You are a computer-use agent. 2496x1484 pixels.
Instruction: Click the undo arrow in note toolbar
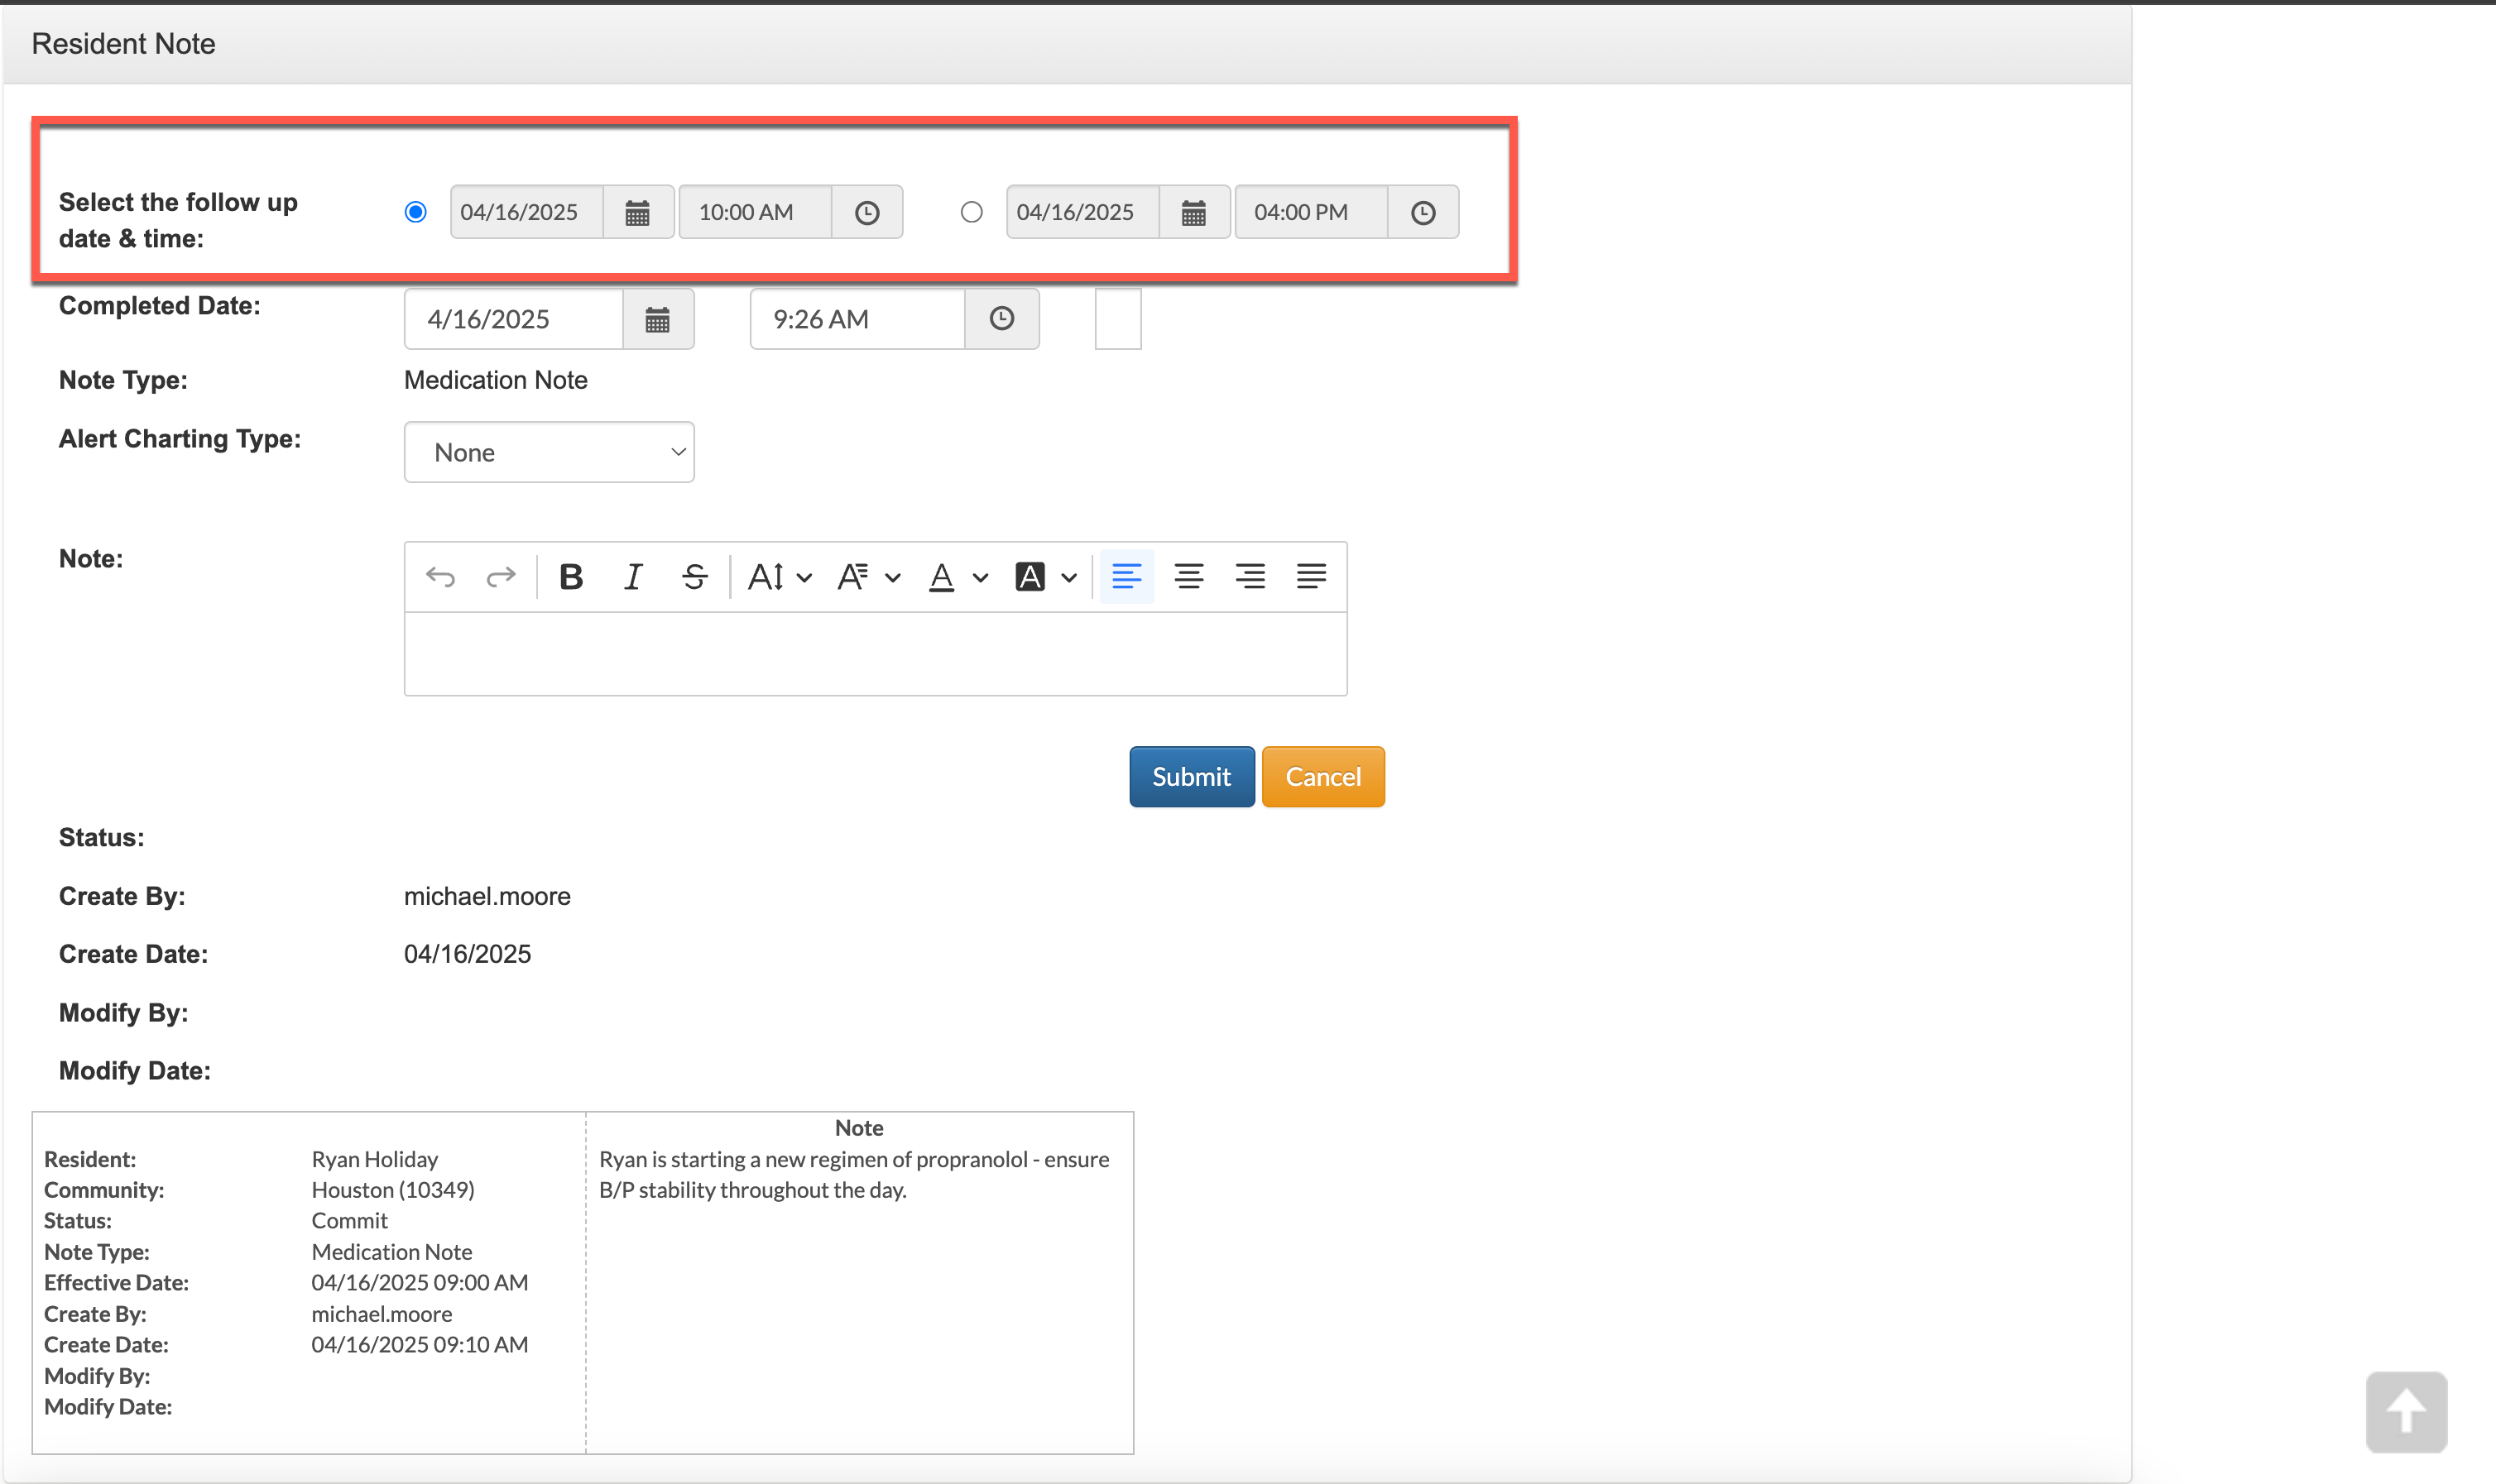[440, 577]
